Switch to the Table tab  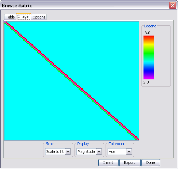coord(10,17)
